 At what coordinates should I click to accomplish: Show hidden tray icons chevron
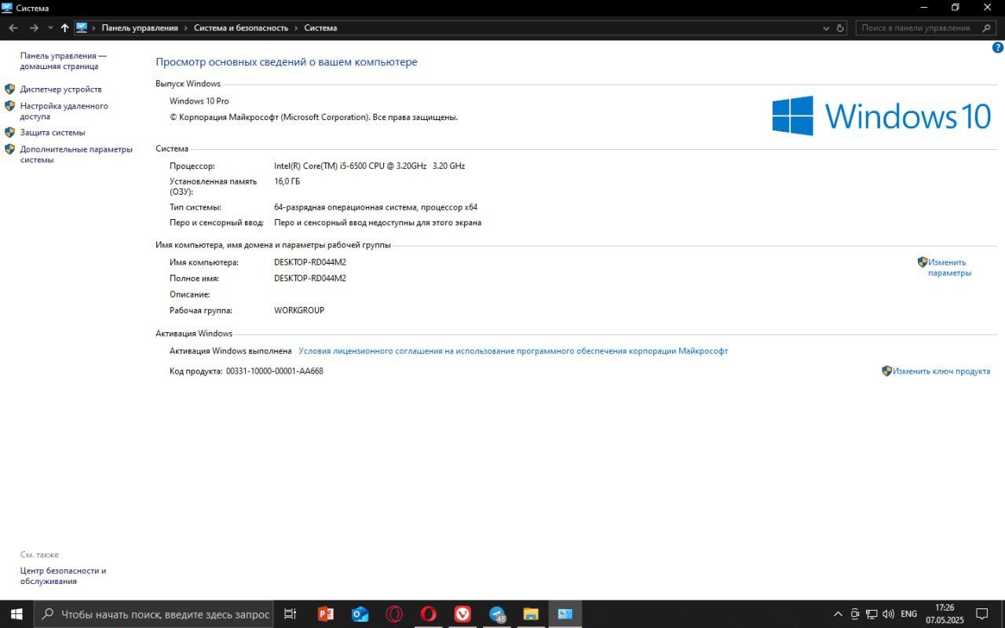(838, 614)
